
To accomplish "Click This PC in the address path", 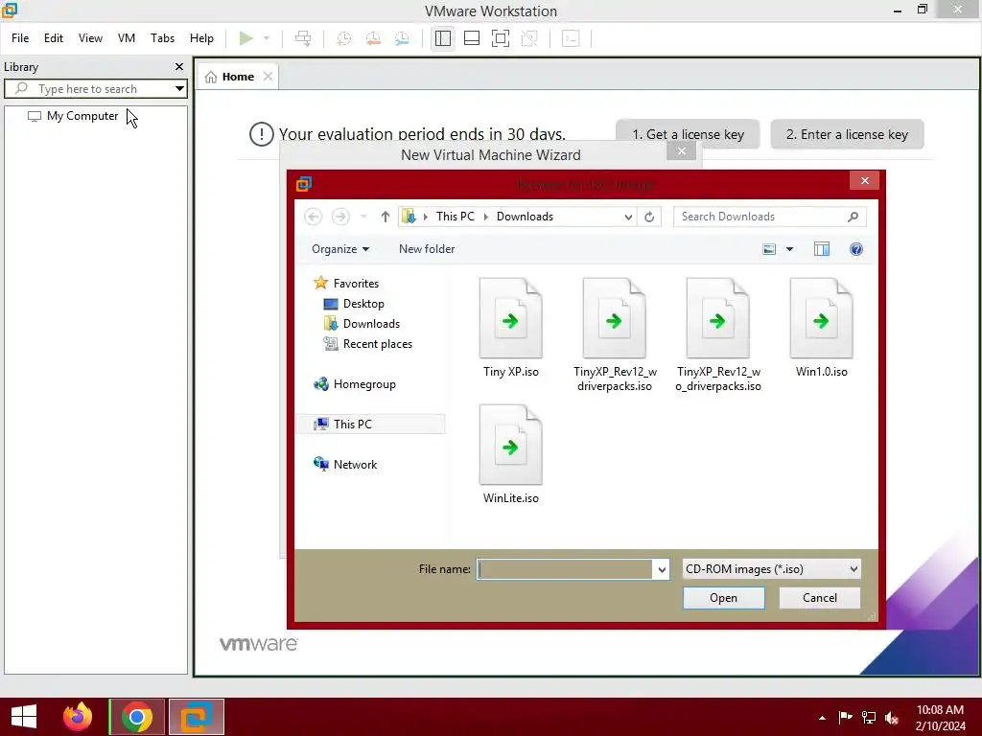I will click(455, 217).
